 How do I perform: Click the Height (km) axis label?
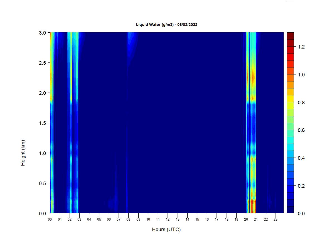tap(23, 153)
